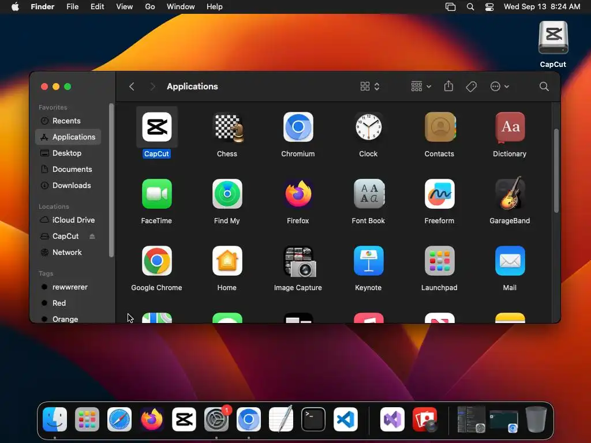Screen dimensions: 591x443
Task: Open the Trash in the Dock
Action: coord(536,419)
